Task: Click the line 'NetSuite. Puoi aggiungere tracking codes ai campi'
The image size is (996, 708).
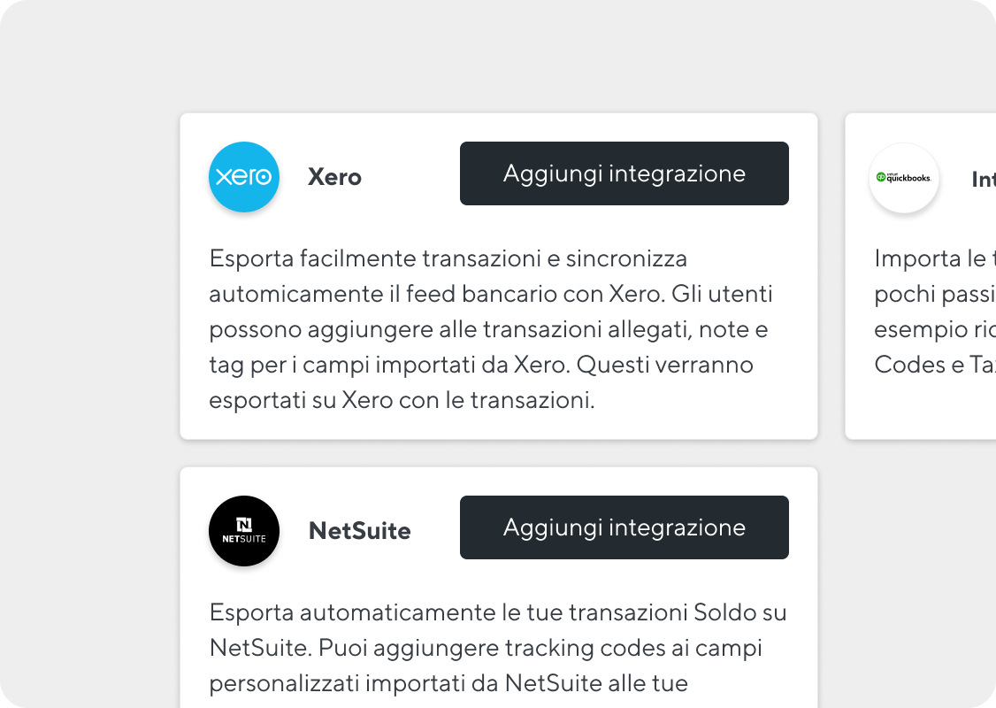Action: coord(486,648)
